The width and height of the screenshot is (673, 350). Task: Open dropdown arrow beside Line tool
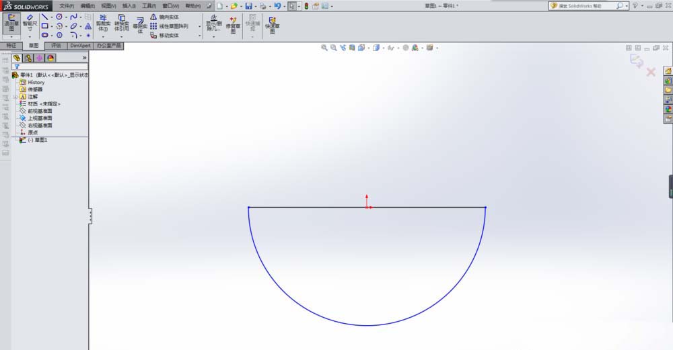tap(52, 17)
